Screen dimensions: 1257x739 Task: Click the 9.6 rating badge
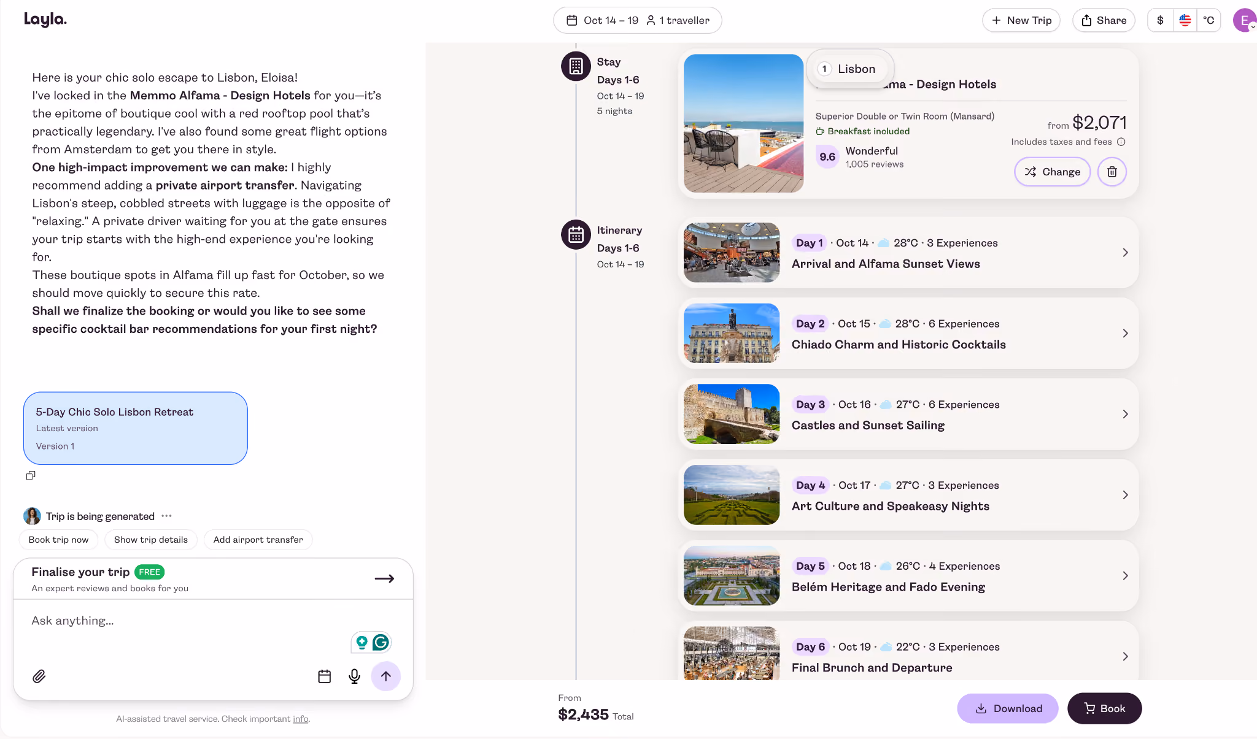click(827, 157)
